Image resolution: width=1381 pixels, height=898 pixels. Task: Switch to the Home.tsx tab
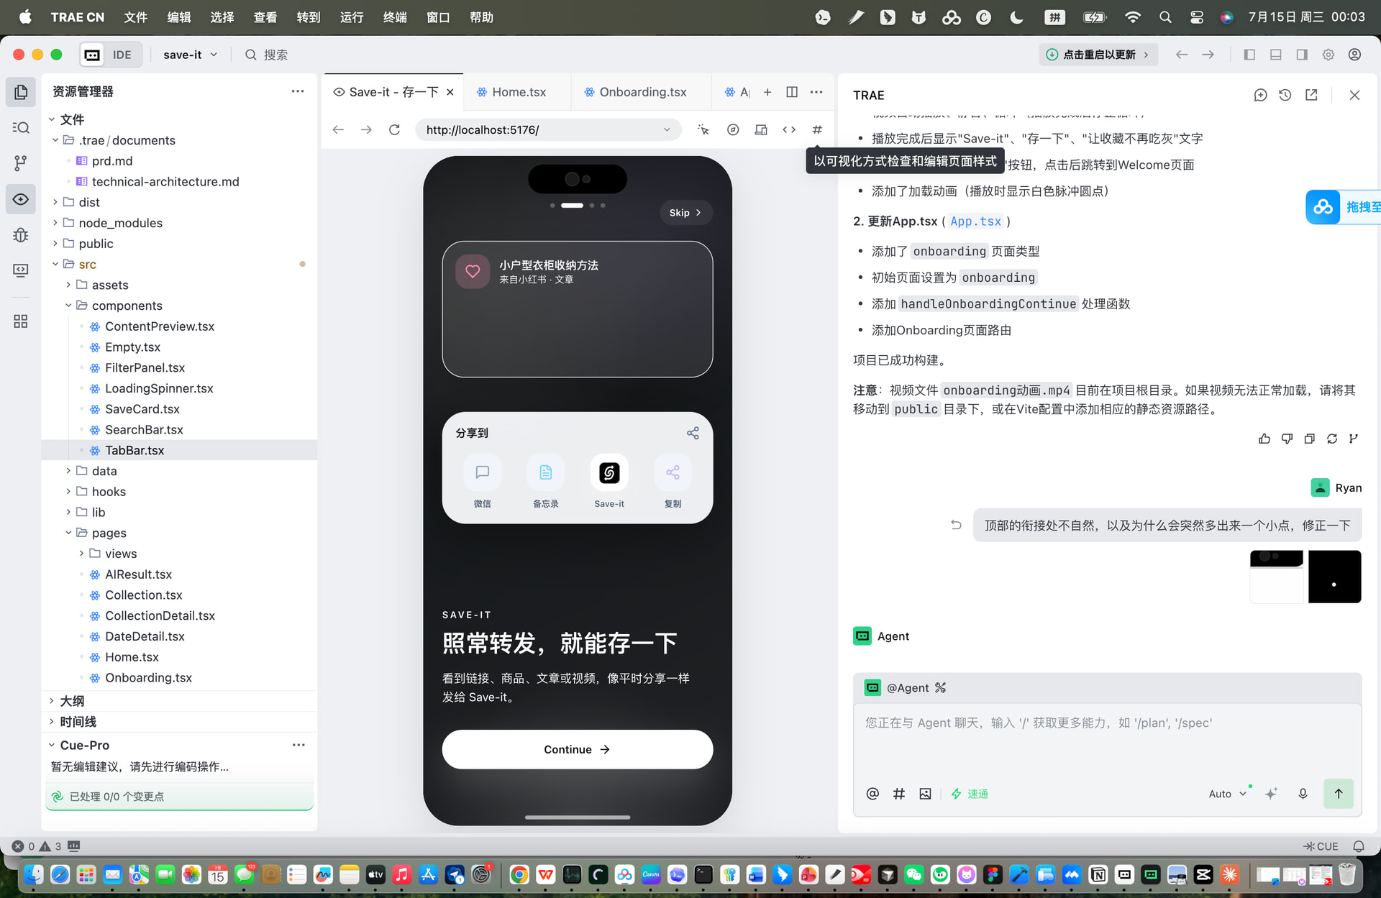[x=518, y=92]
